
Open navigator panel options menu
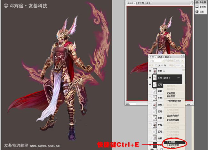(192, 4)
